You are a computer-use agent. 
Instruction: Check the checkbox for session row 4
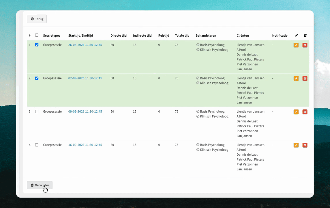point(37,145)
